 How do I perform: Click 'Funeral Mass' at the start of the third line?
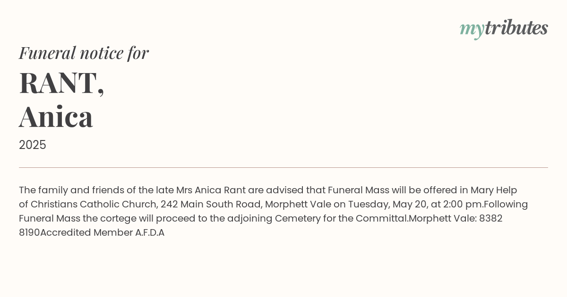coord(50,218)
